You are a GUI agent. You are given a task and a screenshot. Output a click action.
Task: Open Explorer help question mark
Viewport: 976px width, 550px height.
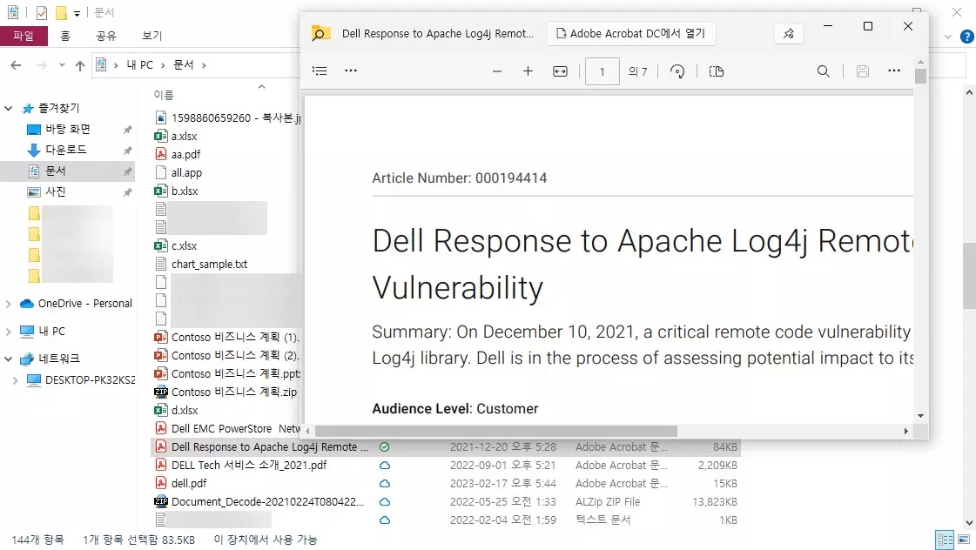966,37
